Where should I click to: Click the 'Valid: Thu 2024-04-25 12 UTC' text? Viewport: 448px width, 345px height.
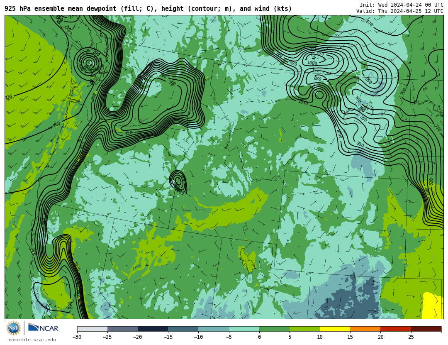400,11
